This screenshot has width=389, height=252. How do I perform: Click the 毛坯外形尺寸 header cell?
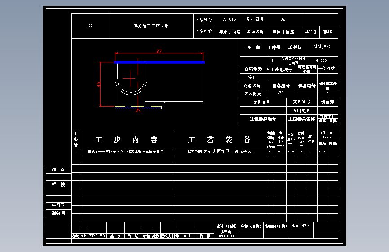(281, 70)
